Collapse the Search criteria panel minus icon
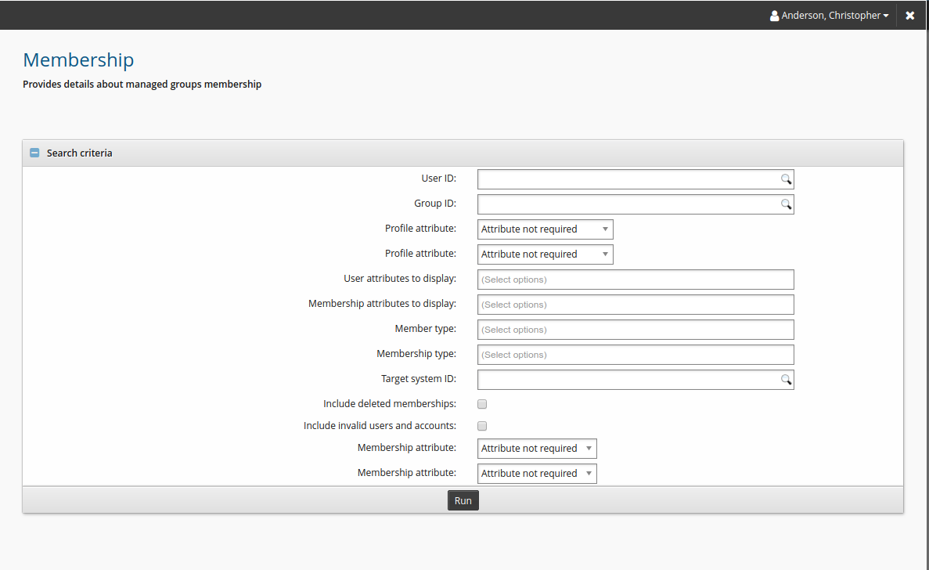The height and width of the screenshot is (570, 929). pyautogui.click(x=34, y=153)
